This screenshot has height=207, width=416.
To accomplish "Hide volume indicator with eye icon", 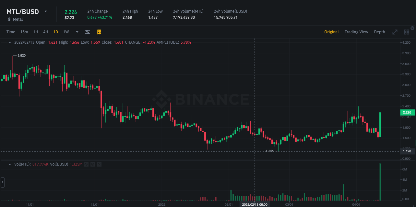I will coord(86,164).
